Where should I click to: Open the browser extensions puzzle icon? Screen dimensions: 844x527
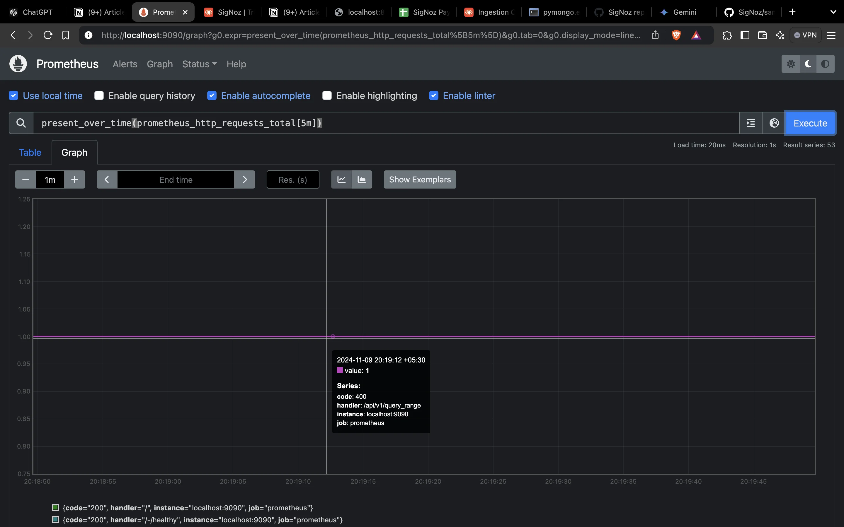[x=727, y=35]
